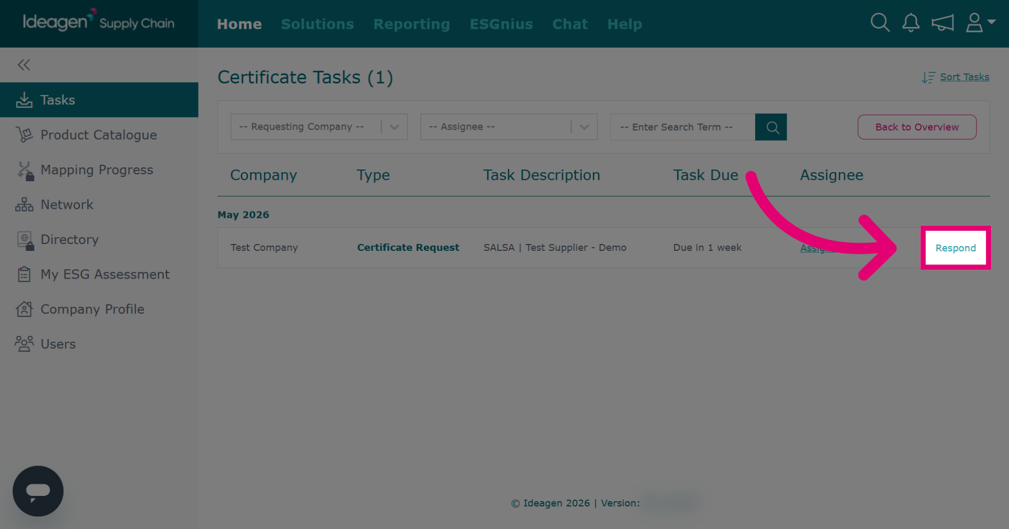Image resolution: width=1009 pixels, height=529 pixels.
Task: Open the search magnifier in top bar
Action: (x=880, y=23)
